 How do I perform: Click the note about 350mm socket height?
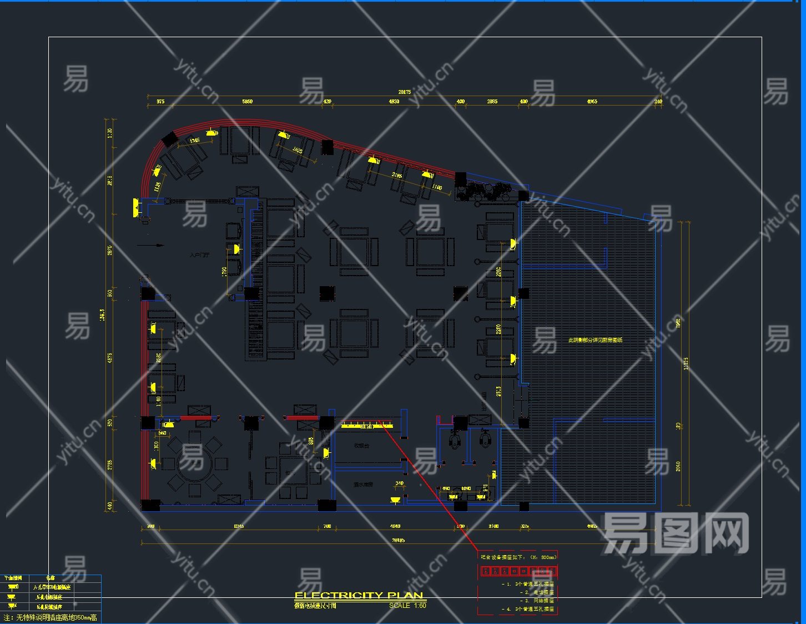click(x=51, y=617)
